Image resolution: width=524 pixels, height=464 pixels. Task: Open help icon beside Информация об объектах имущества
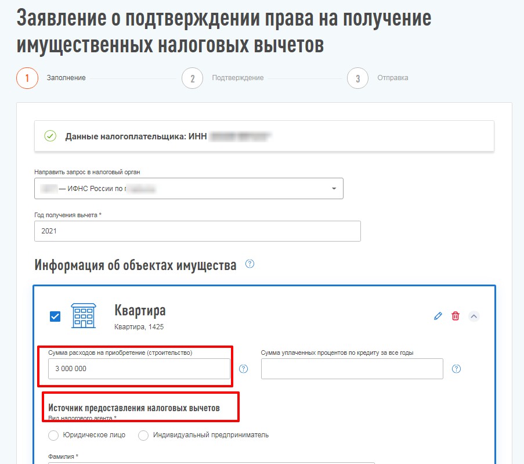pos(250,264)
